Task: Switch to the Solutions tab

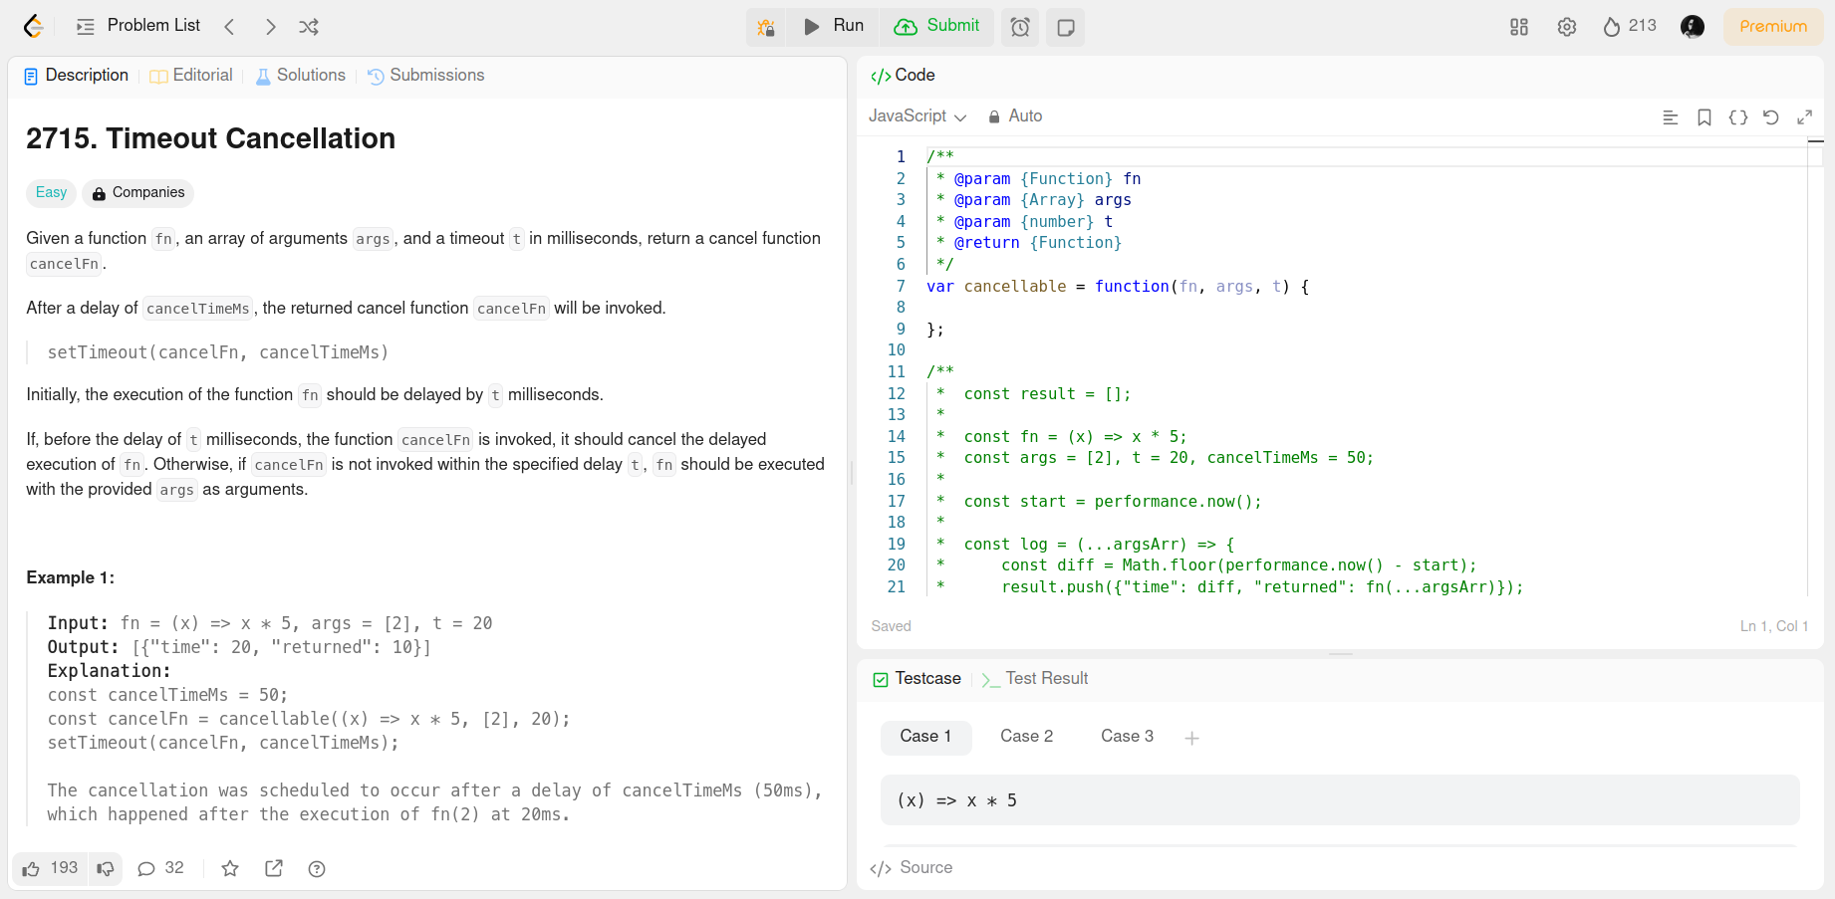Action: 301,76
